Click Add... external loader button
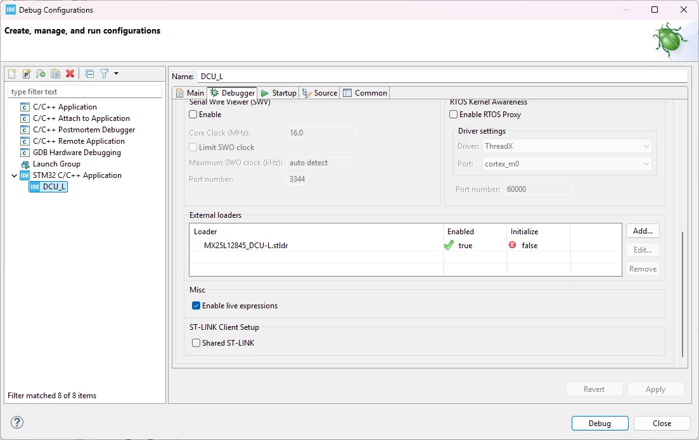The height and width of the screenshot is (440, 699). [643, 230]
